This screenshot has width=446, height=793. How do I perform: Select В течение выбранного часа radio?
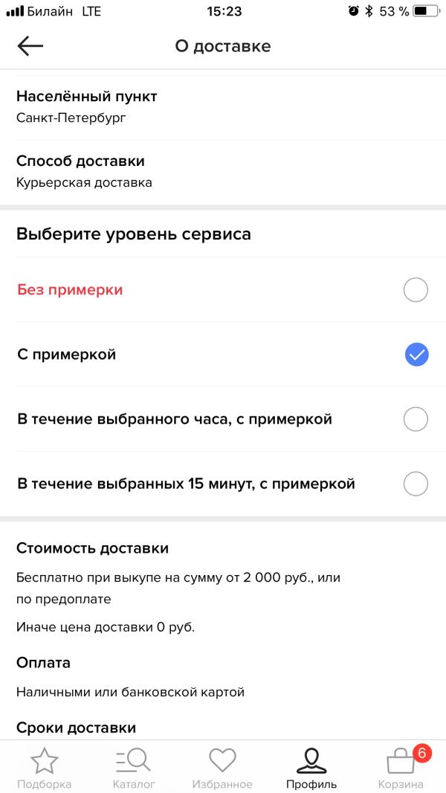pos(416,419)
